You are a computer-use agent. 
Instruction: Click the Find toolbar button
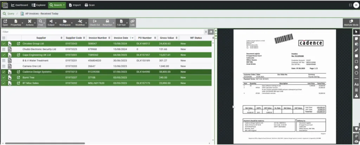[40, 23]
